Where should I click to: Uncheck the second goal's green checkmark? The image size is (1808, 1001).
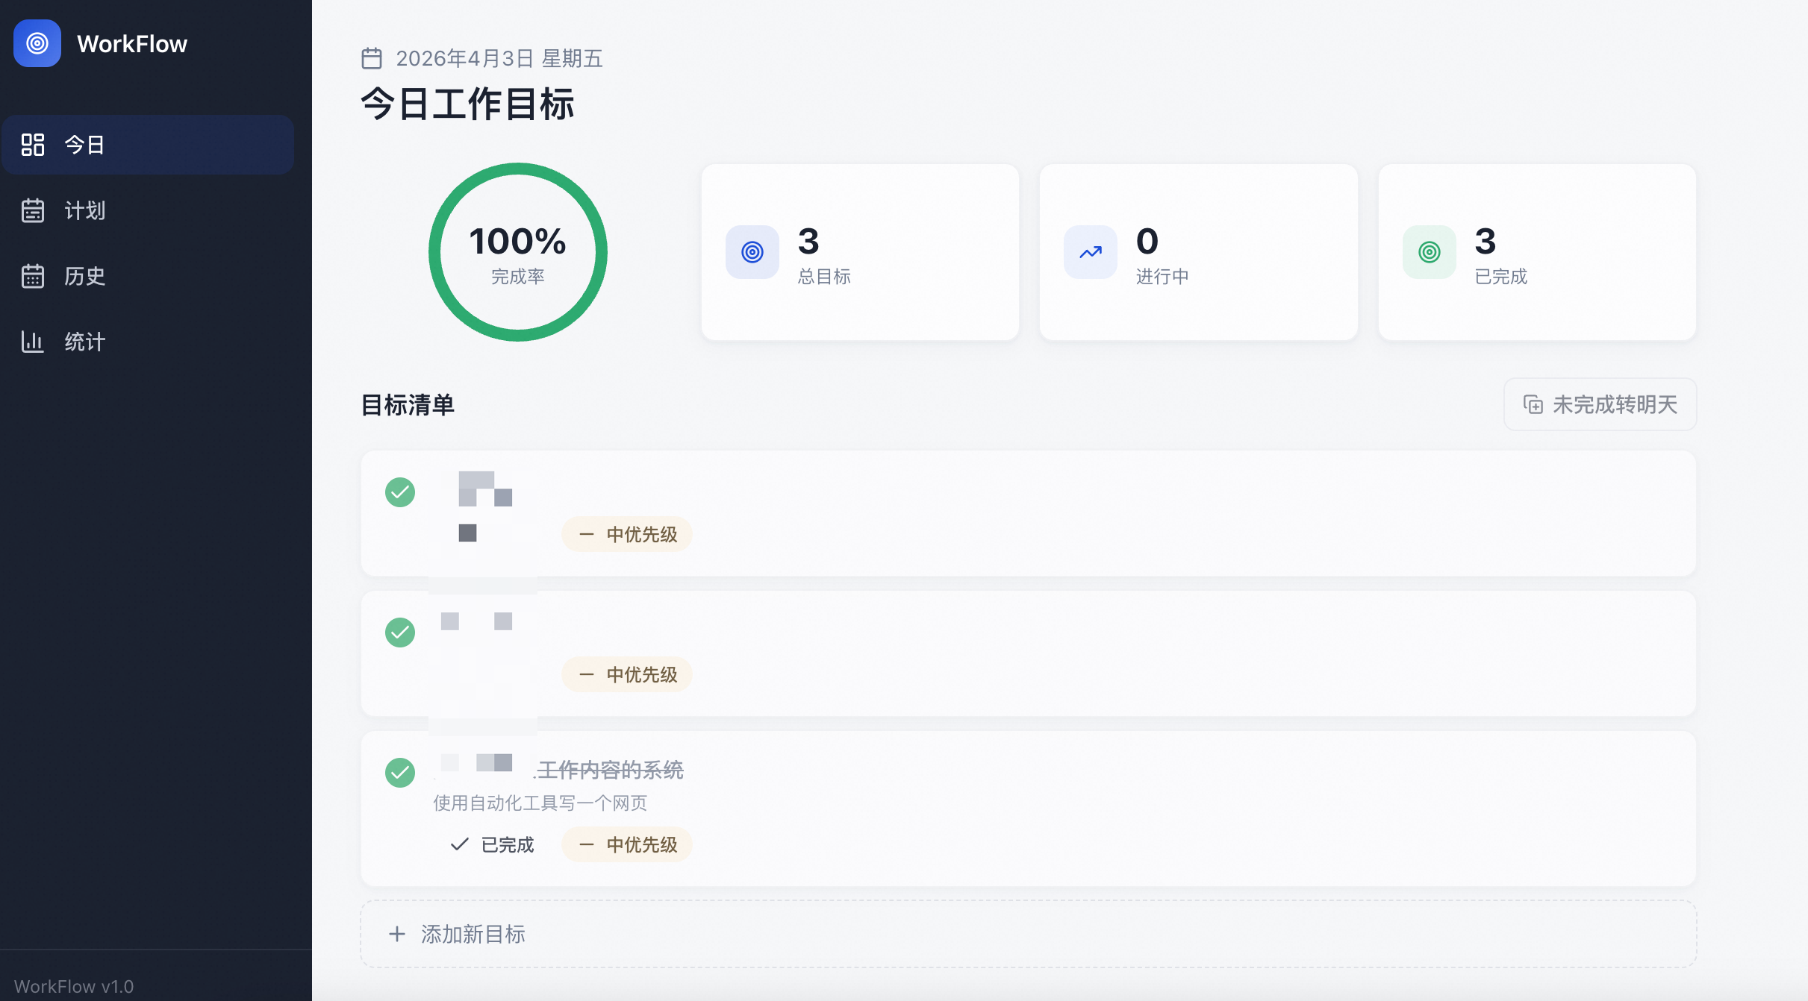click(400, 633)
